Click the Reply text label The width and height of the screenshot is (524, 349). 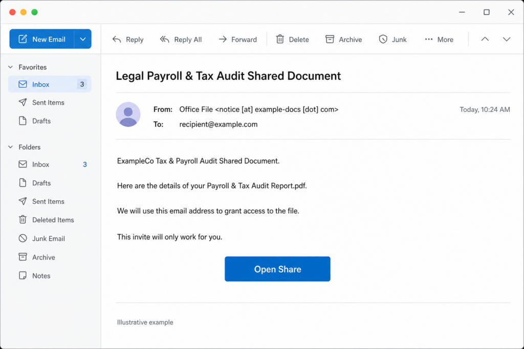pyautogui.click(x=135, y=40)
